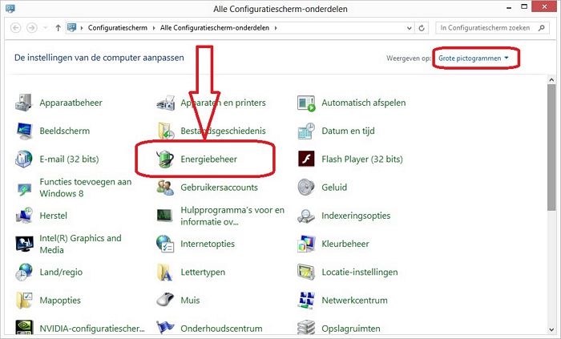Open the Lettertypen fonts folder icon

[165, 272]
